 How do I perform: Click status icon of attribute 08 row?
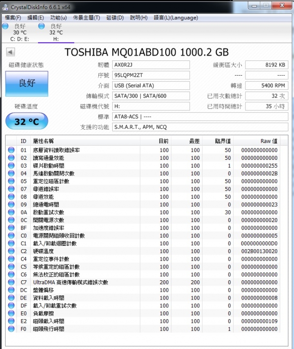(x=11, y=197)
